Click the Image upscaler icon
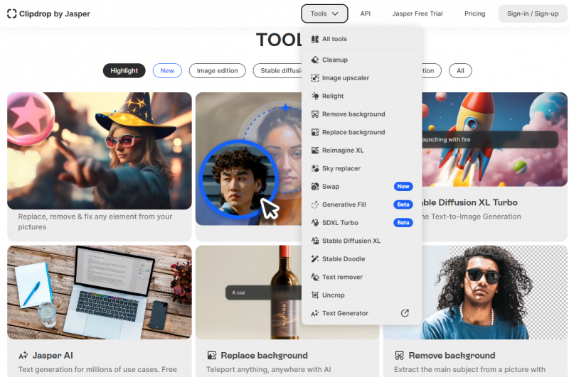This screenshot has width=569, height=377. 315,78
